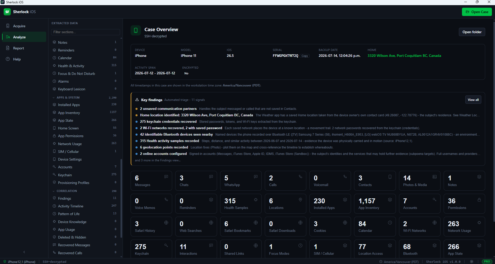Screen dimensions: 495x264
Task: Select the Calendar section row
Action: (x=85, y=58)
